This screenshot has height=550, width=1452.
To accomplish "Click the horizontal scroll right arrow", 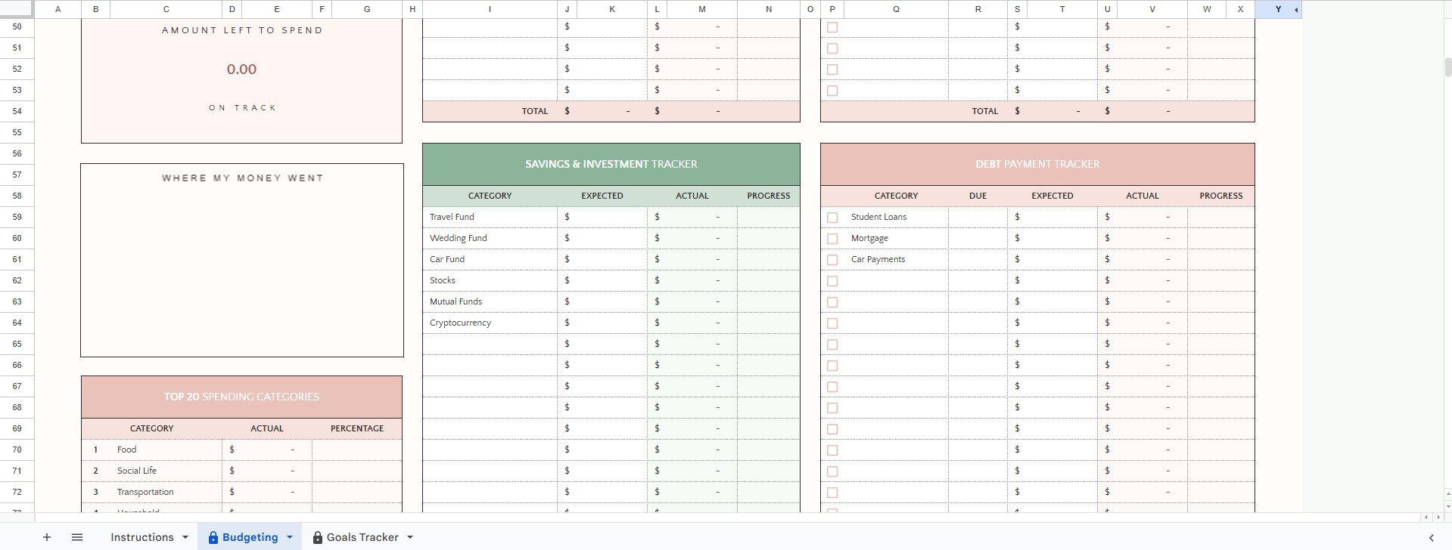I will pos(1437,517).
